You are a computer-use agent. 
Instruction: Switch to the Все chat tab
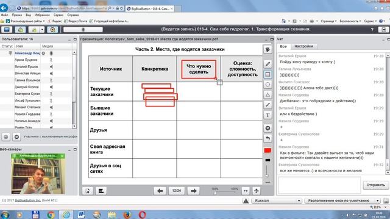(283, 46)
